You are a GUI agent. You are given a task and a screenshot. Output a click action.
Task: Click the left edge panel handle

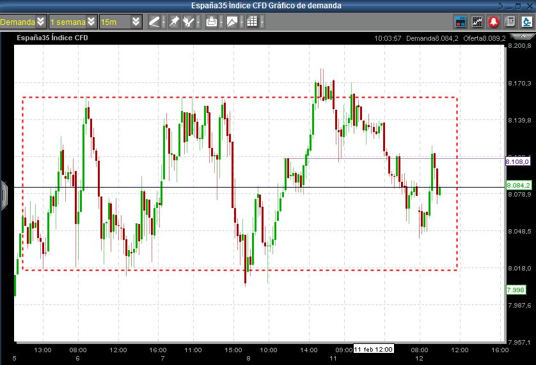point(4,195)
